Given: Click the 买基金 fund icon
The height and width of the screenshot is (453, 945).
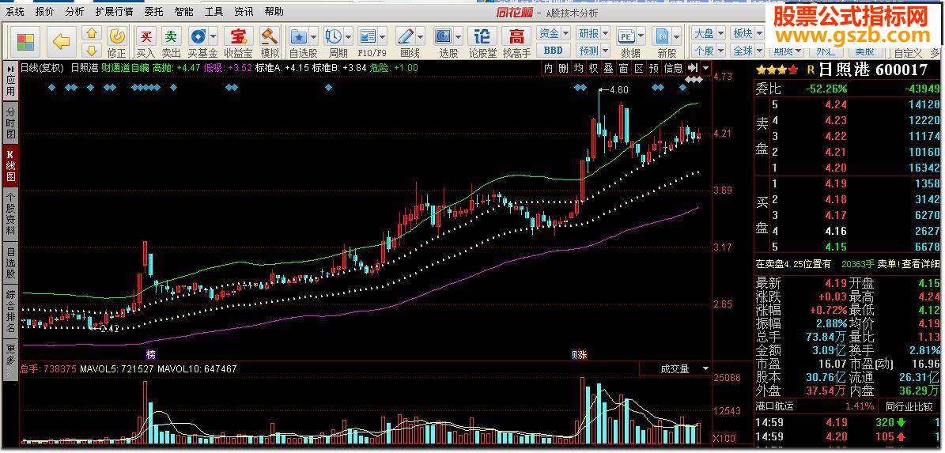Looking at the screenshot, I should click(x=197, y=36).
